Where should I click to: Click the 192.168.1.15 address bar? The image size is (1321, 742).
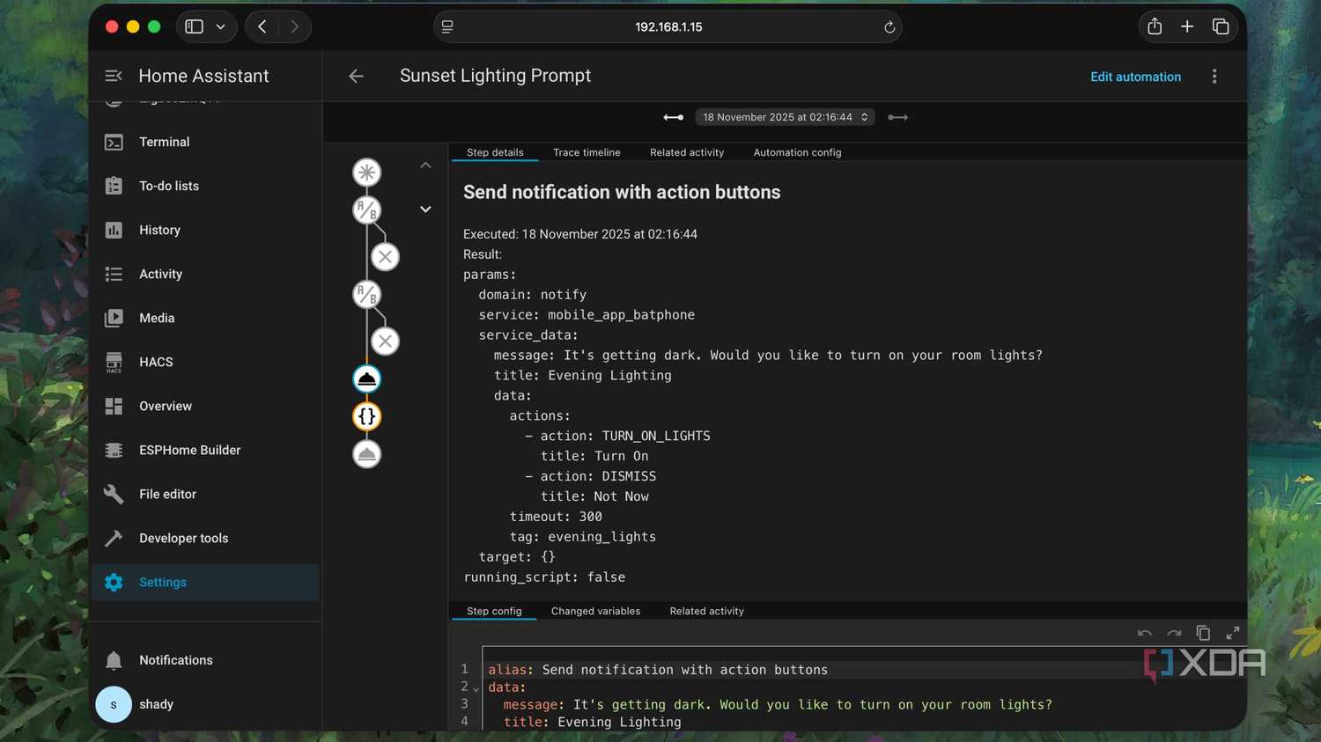pos(668,27)
